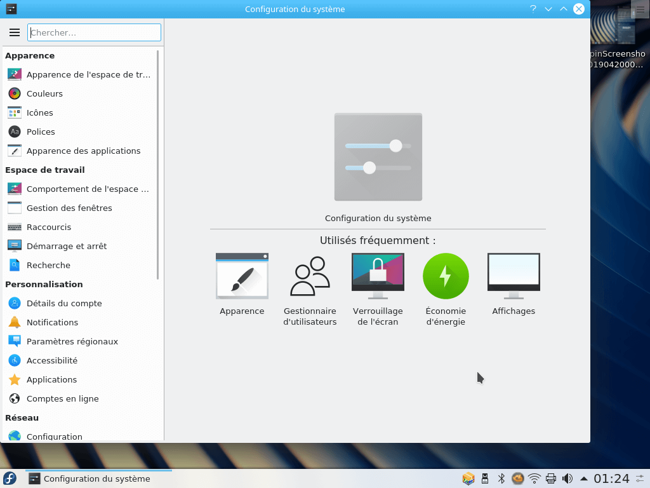Click the sidebar vertical scrollbar
Screen dimensions: 650x488
click(x=158, y=165)
